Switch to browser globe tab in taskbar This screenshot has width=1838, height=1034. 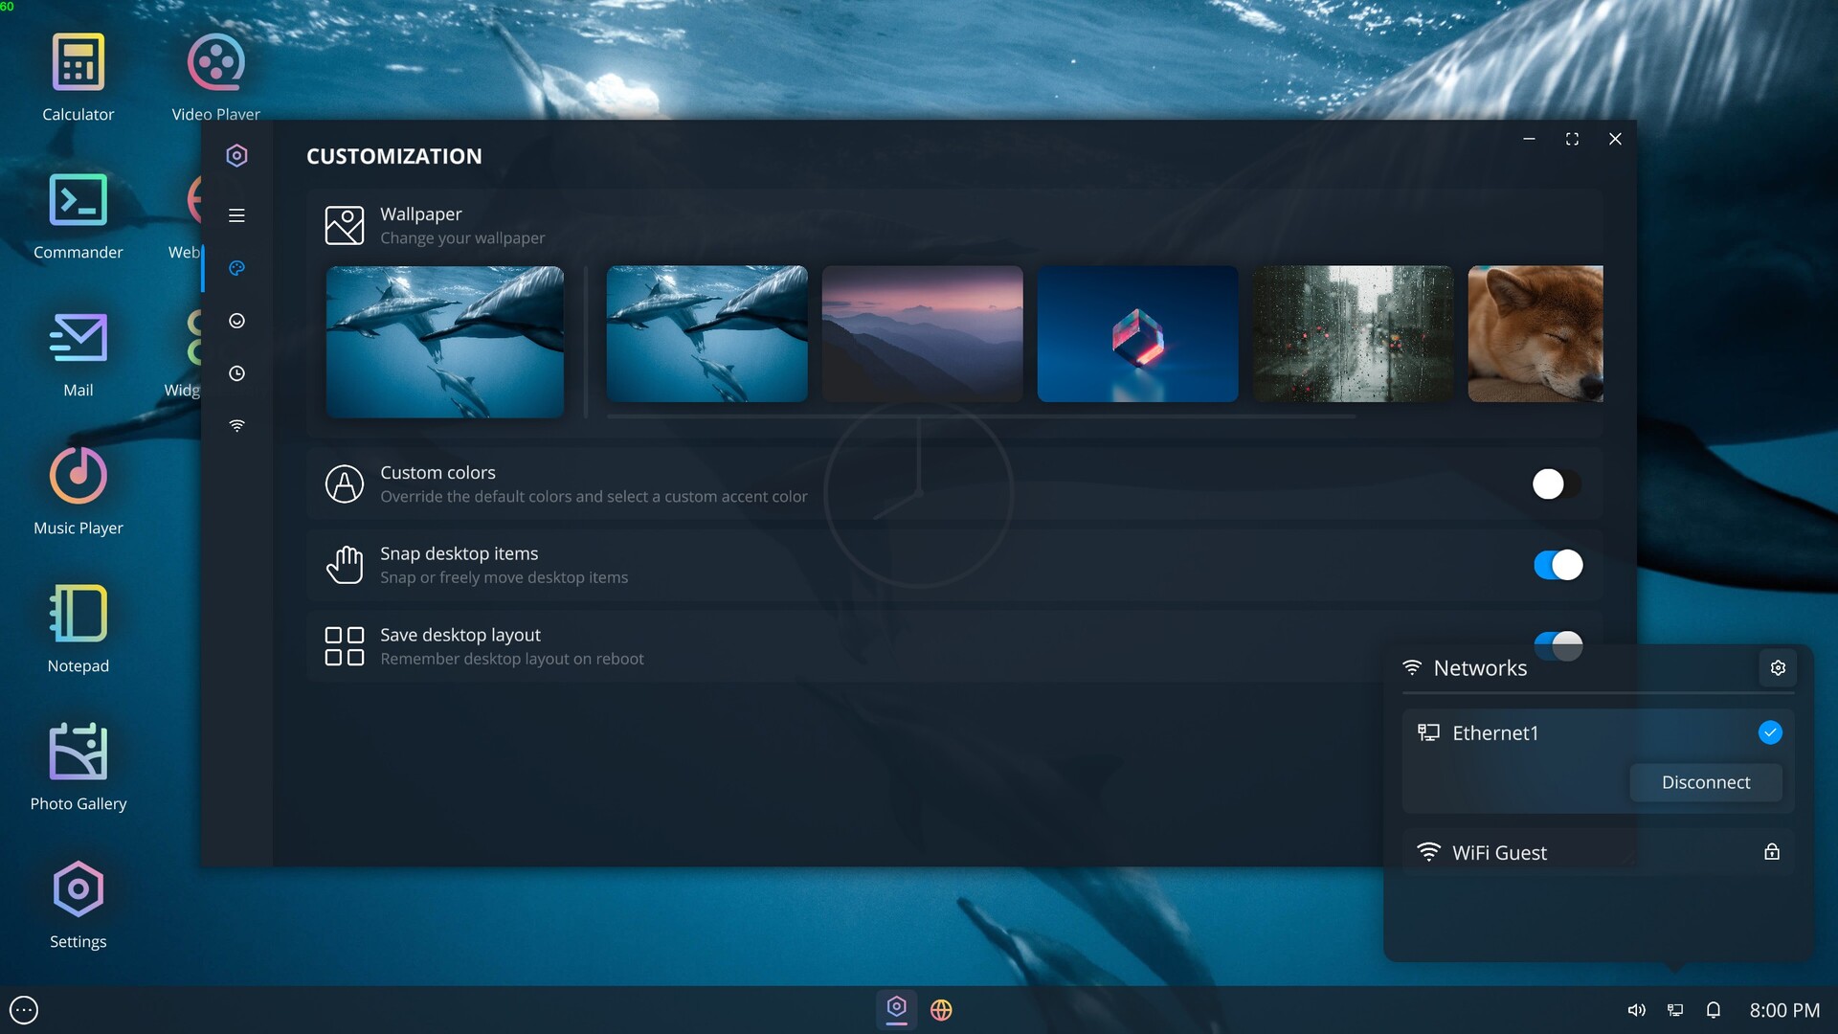(x=941, y=1010)
